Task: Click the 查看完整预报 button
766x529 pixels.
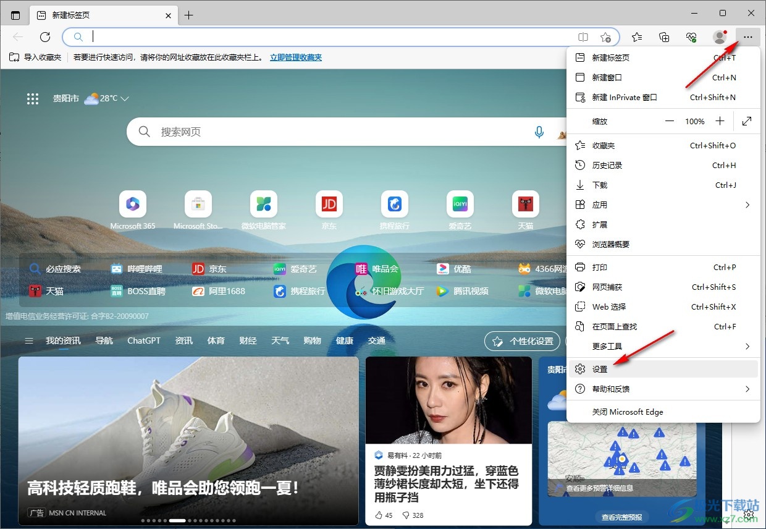Action: click(622, 517)
